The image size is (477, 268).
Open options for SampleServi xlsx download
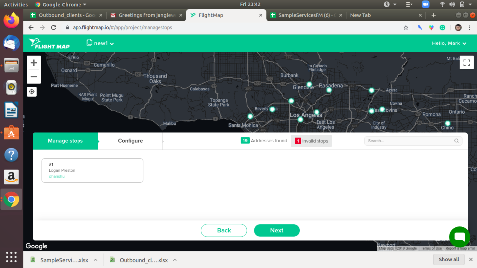[96, 260]
